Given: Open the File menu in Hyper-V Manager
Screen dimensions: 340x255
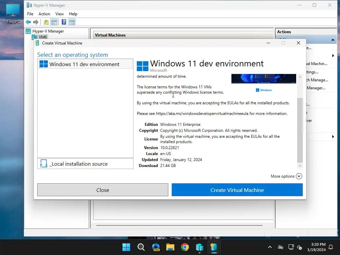Looking at the screenshot, I should 30,14.
